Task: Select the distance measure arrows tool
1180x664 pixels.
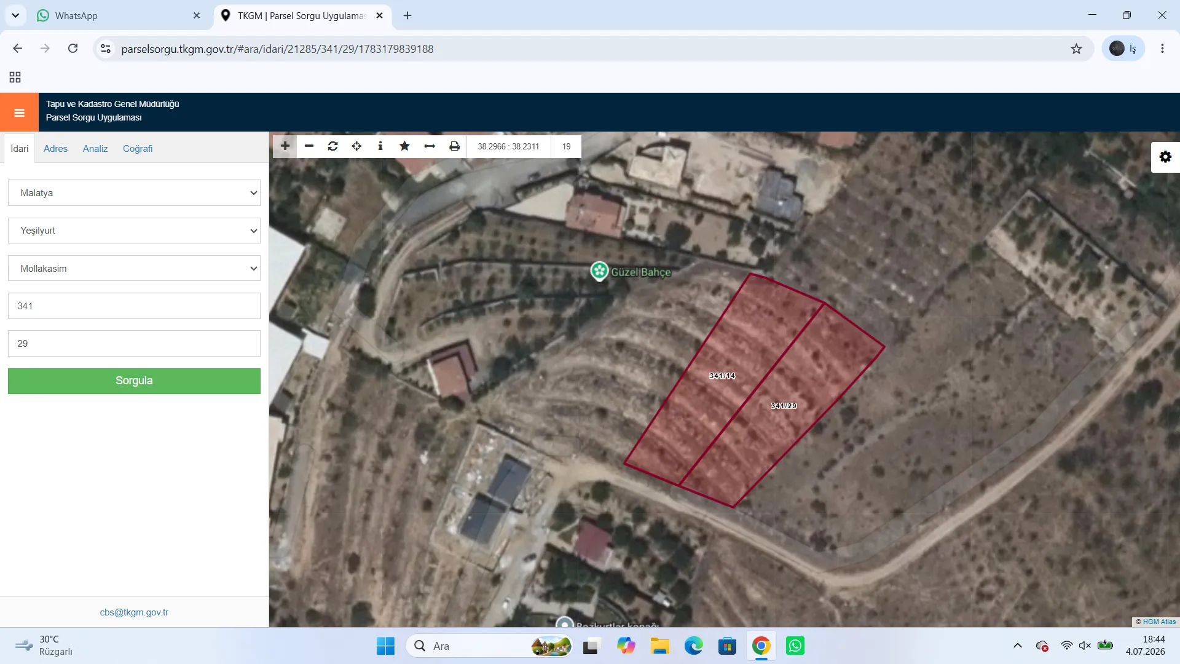Action: pyautogui.click(x=430, y=146)
